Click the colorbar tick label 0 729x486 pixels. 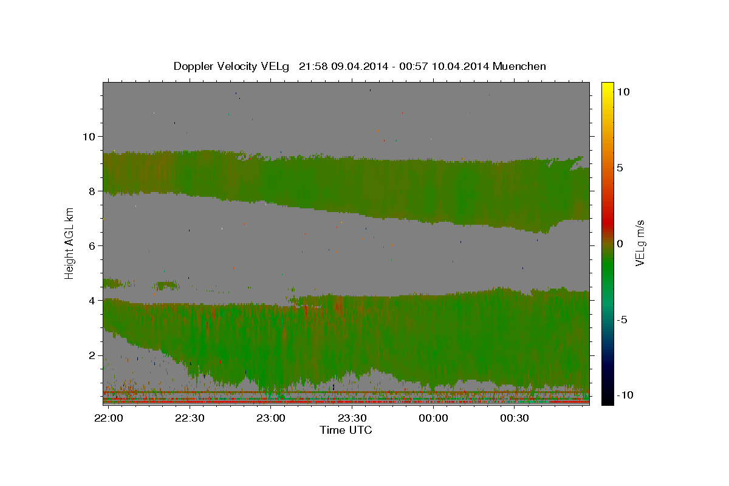(620, 243)
